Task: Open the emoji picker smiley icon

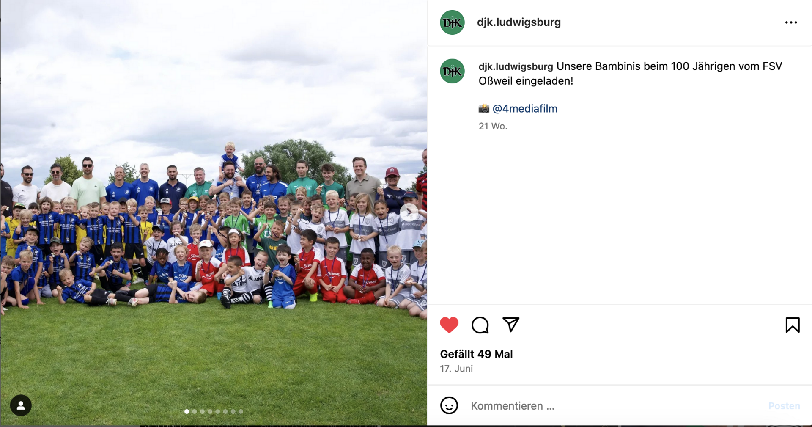Action: click(x=449, y=405)
